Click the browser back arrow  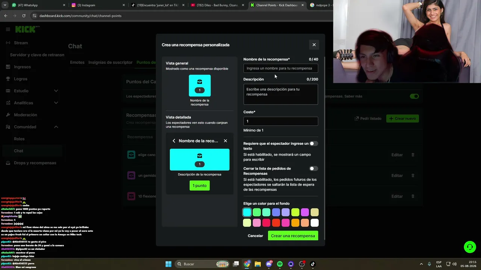(6, 16)
